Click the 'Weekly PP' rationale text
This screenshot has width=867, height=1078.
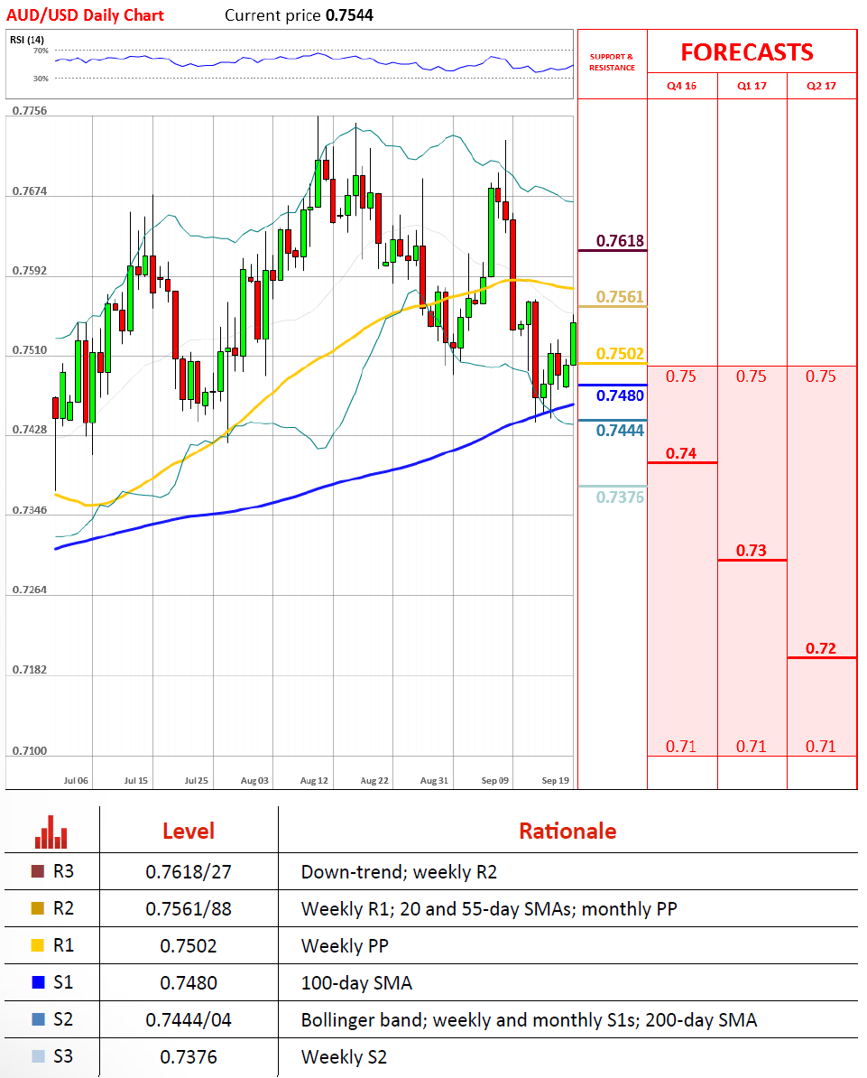point(345,946)
